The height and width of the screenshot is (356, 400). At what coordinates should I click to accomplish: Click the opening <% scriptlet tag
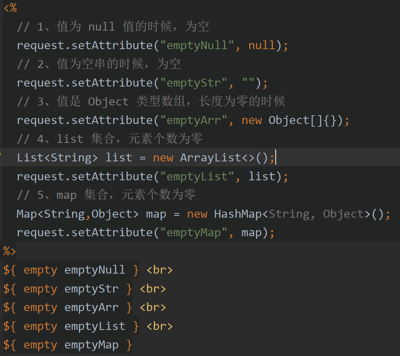(10, 8)
